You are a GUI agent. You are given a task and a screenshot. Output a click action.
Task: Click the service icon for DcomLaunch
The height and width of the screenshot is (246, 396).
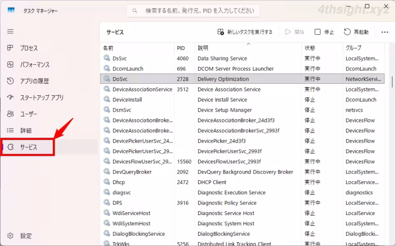click(107, 69)
